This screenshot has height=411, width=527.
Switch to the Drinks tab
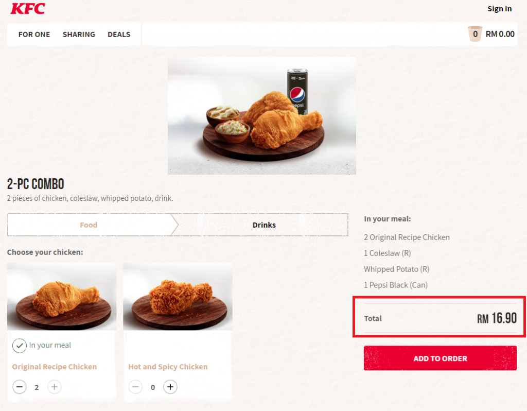[264, 225]
